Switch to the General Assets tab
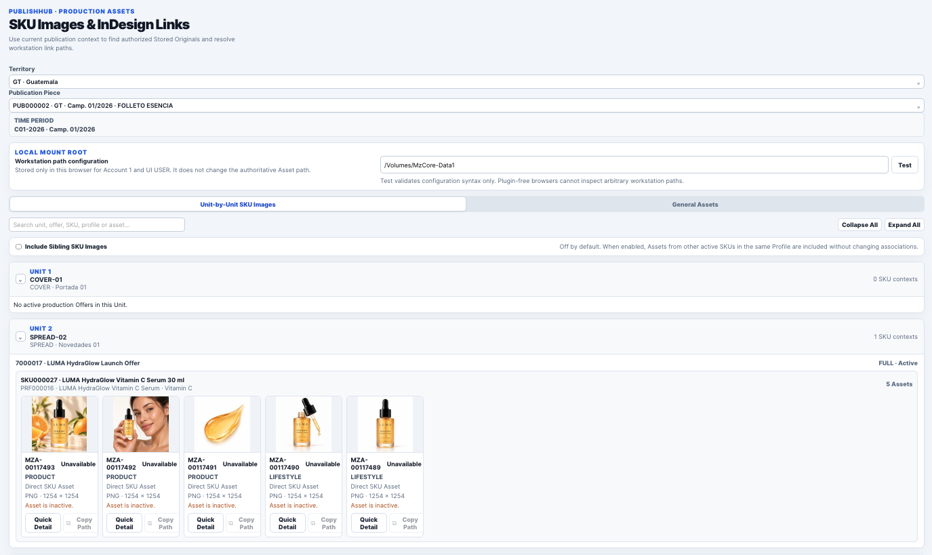932x555 pixels. (695, 204)
